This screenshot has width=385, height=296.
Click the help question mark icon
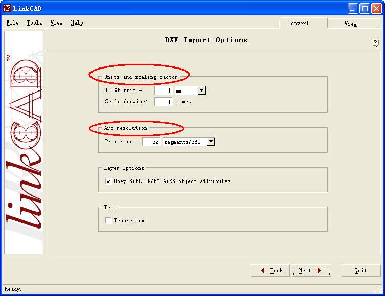375,43
